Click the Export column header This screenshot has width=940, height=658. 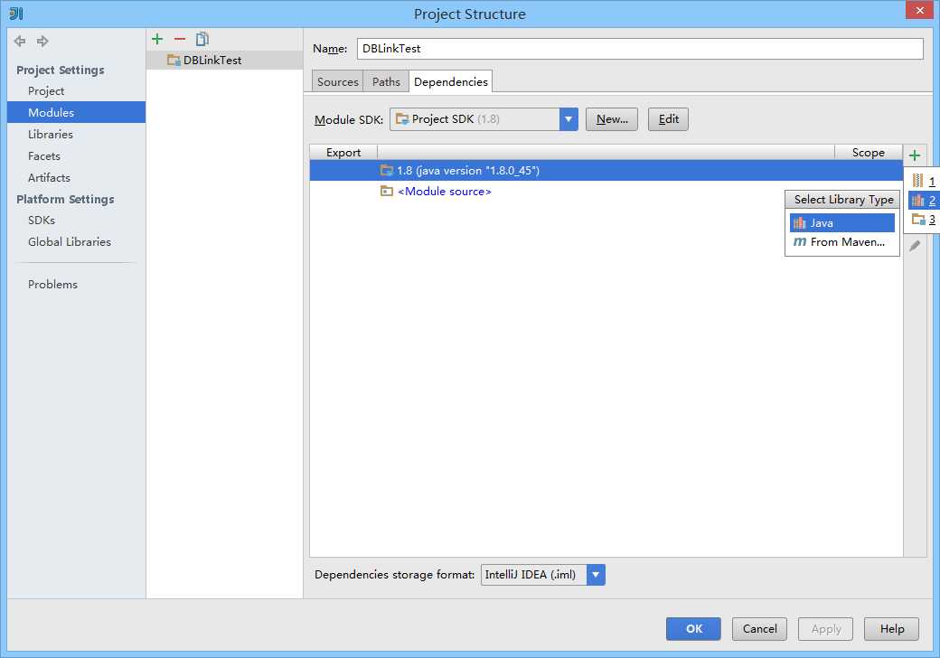coord(343,152)
